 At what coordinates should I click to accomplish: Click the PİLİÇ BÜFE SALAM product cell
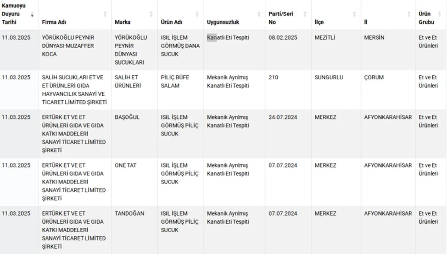click(175, 82)
